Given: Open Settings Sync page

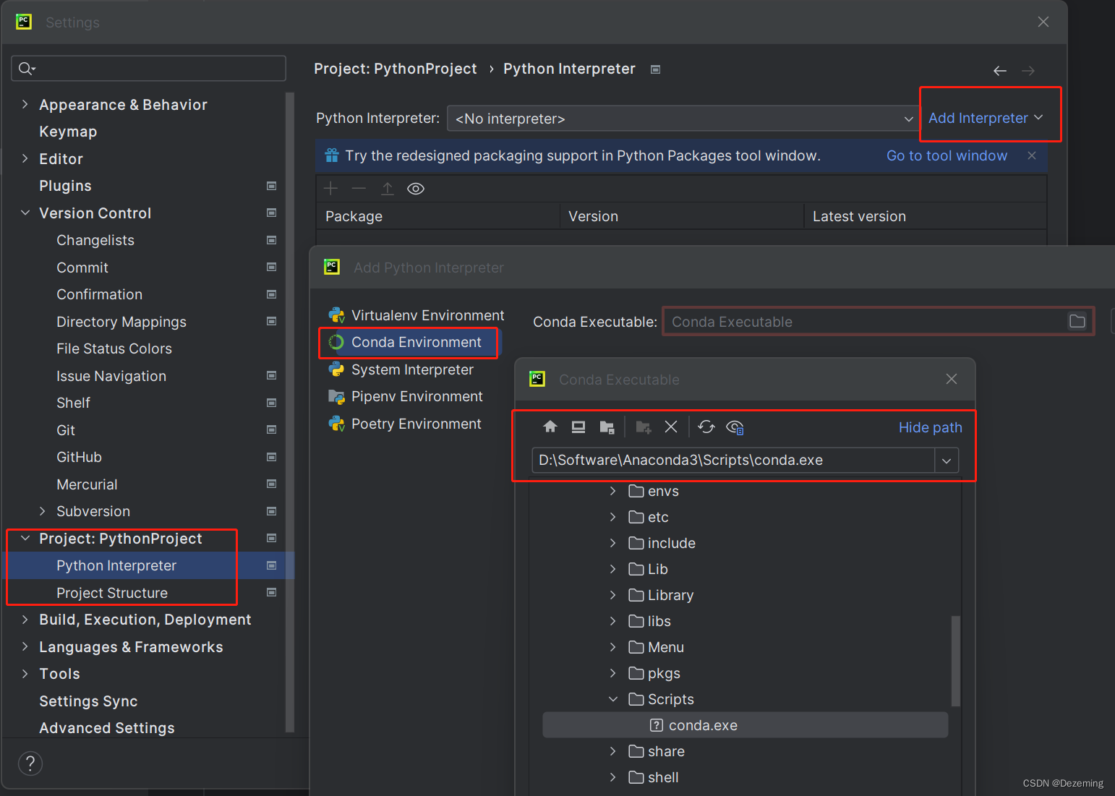Looking at the screenshot, I should point(88,701).
